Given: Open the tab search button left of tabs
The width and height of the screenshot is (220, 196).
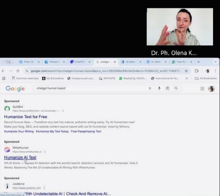Looking at the screenshot, I should 8,62.
